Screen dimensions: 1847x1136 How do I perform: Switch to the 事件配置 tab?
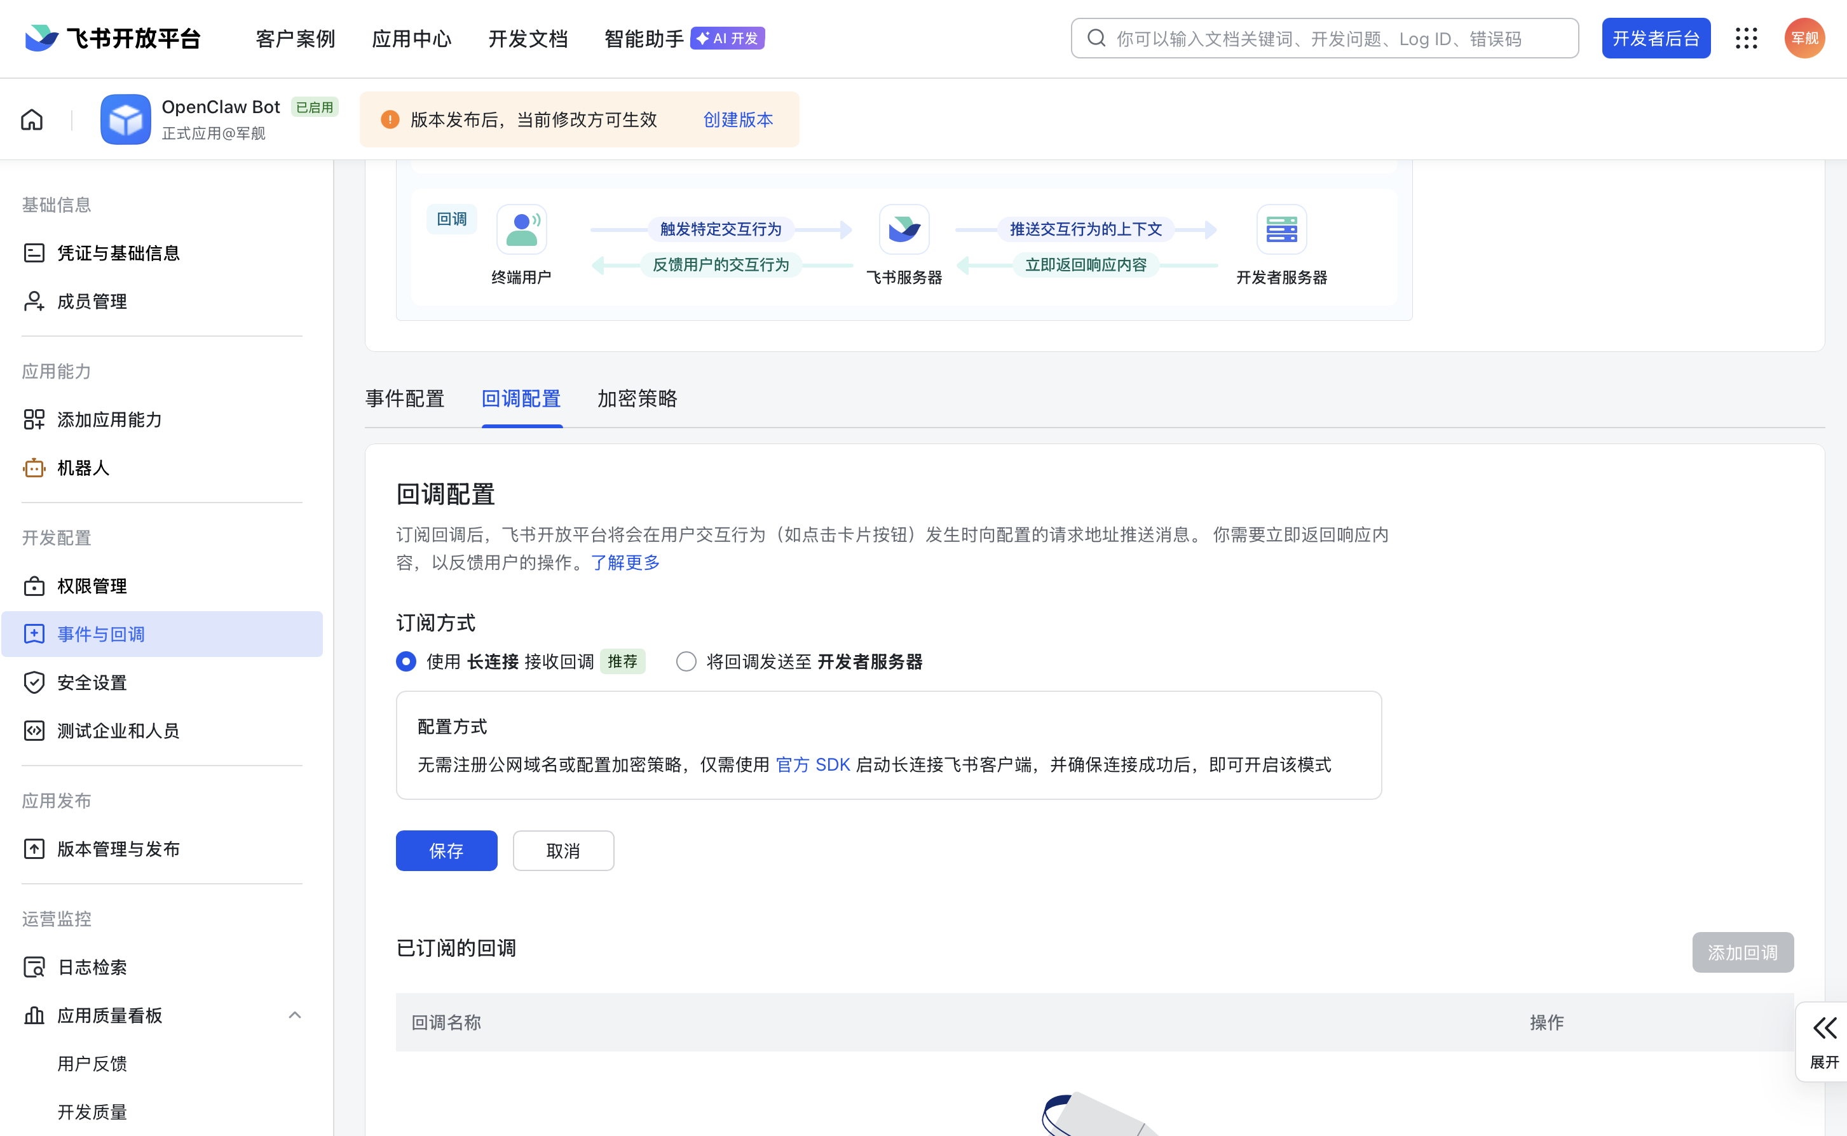pos(404,398)
